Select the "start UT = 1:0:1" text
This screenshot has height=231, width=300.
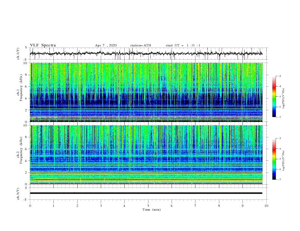click(183, 45)
